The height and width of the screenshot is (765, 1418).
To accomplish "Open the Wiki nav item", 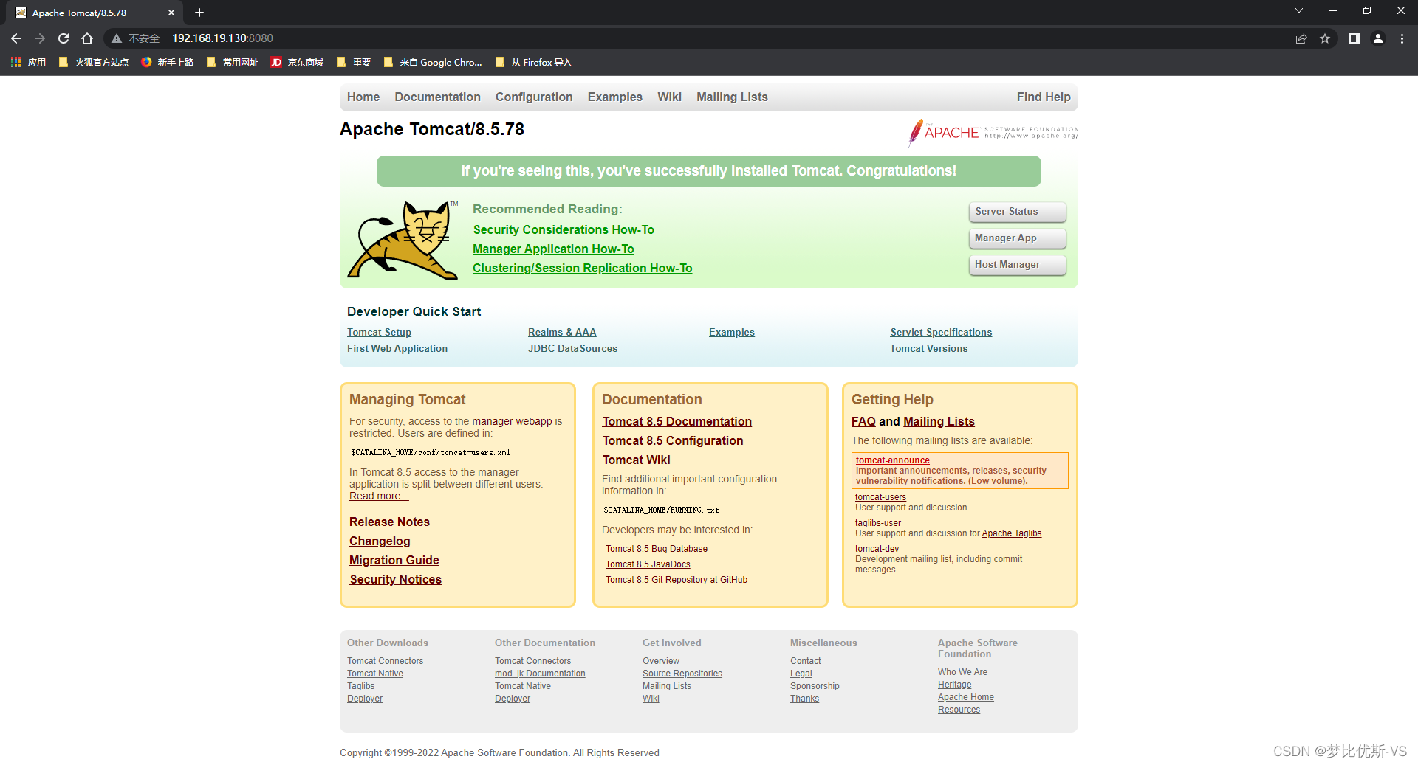I will (x=669, y=97).
